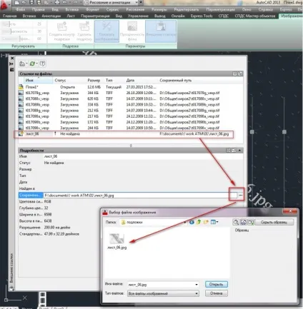Screen dimensions: 303x309
Task: Select the лист_06.jpg thumbnail
Action: [x=116, y=241]
